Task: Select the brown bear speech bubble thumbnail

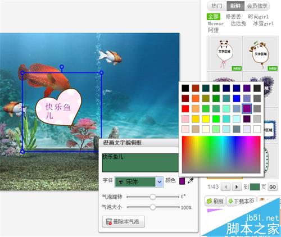Action: 261,54
